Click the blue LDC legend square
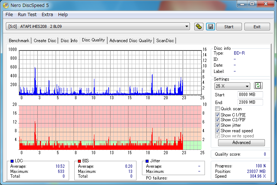The height and width of the screenshot is (185, 277). (x=12, y=161)
